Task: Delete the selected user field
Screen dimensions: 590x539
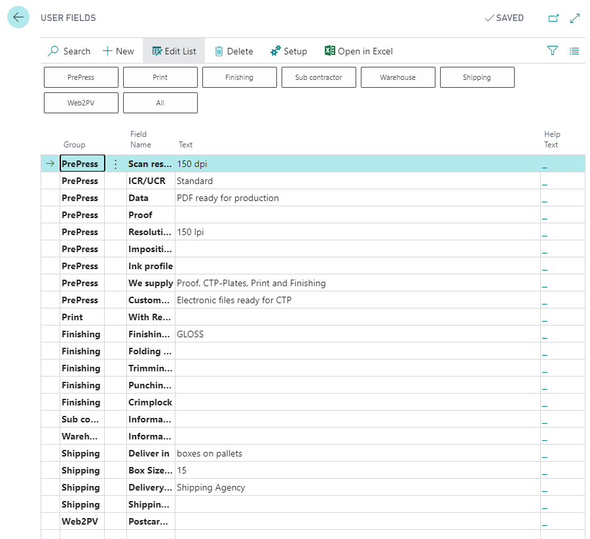Action: pos(234,51)
